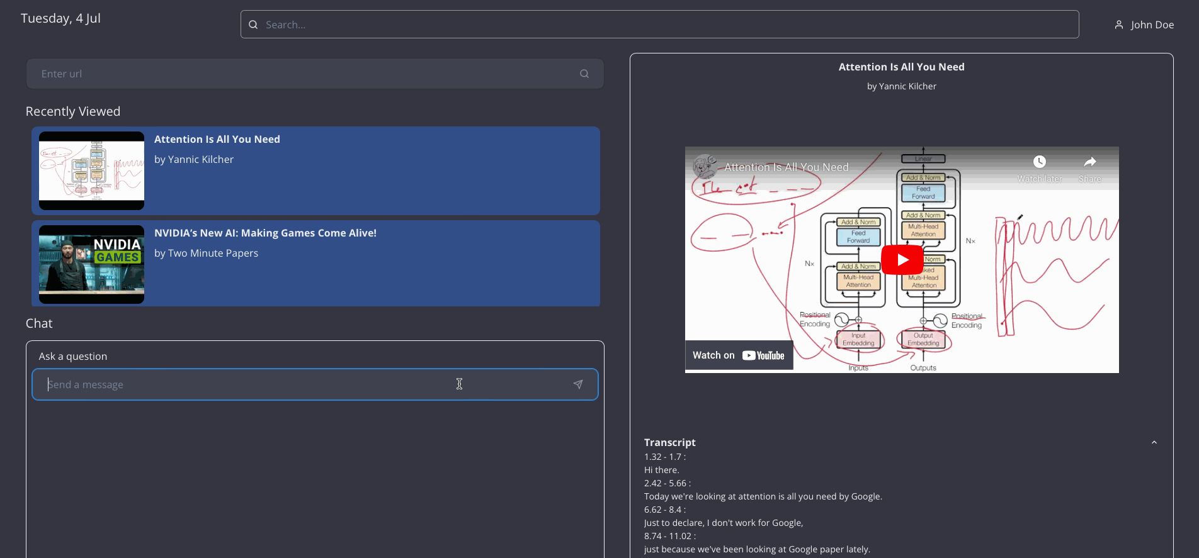Collapse the Transcript section chevron
The image size is (1199, 558).
1154,442
